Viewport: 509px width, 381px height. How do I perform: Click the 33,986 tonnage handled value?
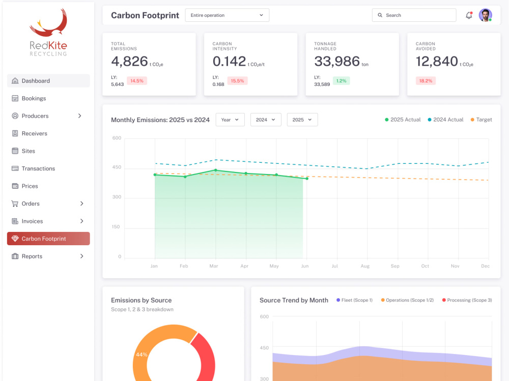coord(337,62)
